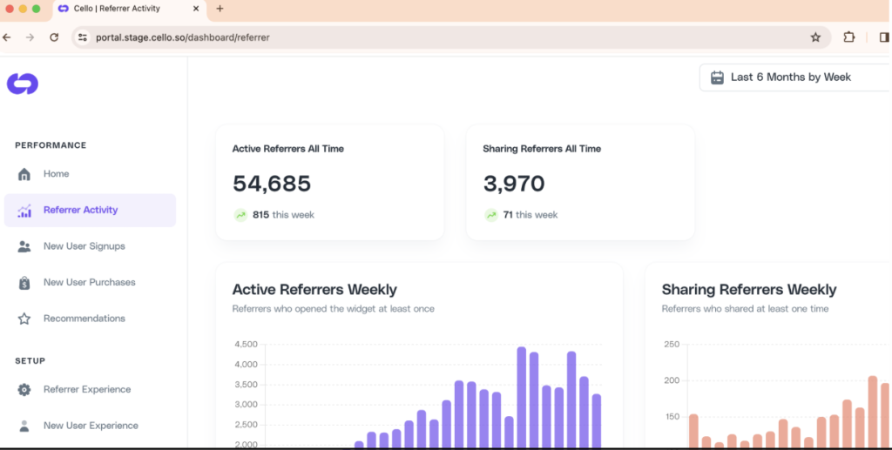Click the 4,500 axis label
The image size is (892, 450).
[246, 345]
